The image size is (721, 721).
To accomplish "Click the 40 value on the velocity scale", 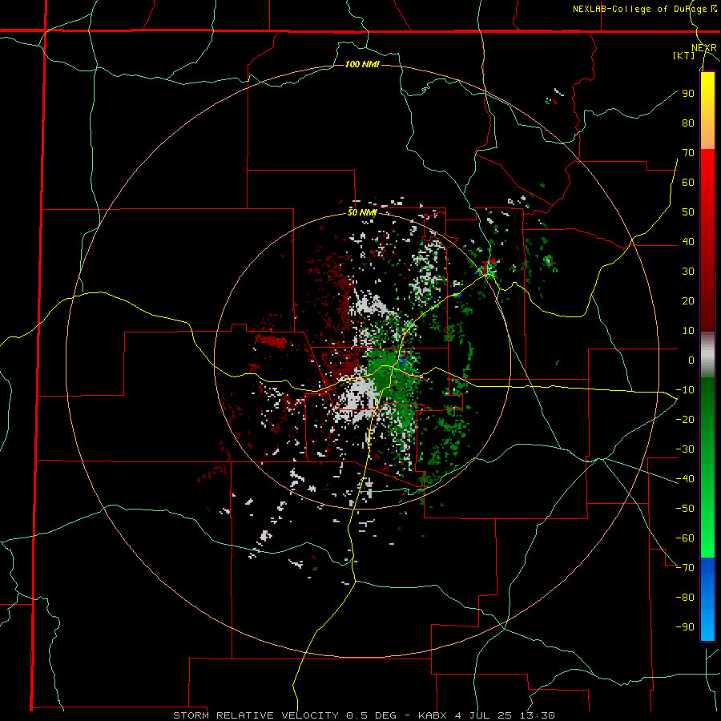I will (688, 241).
